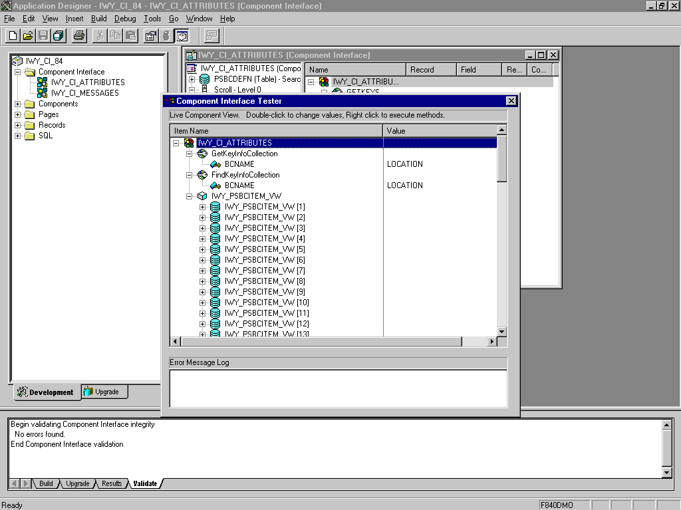Click the IWY_CI_84 project root icon

click(x=17, y=61)
